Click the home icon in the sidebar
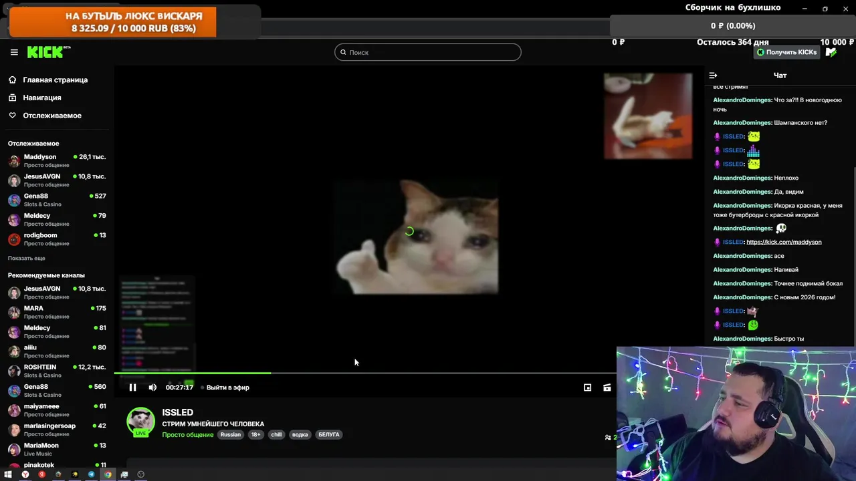The image size is (856, 481). (12, 79)
